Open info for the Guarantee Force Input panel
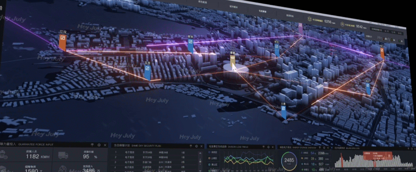 99,145
